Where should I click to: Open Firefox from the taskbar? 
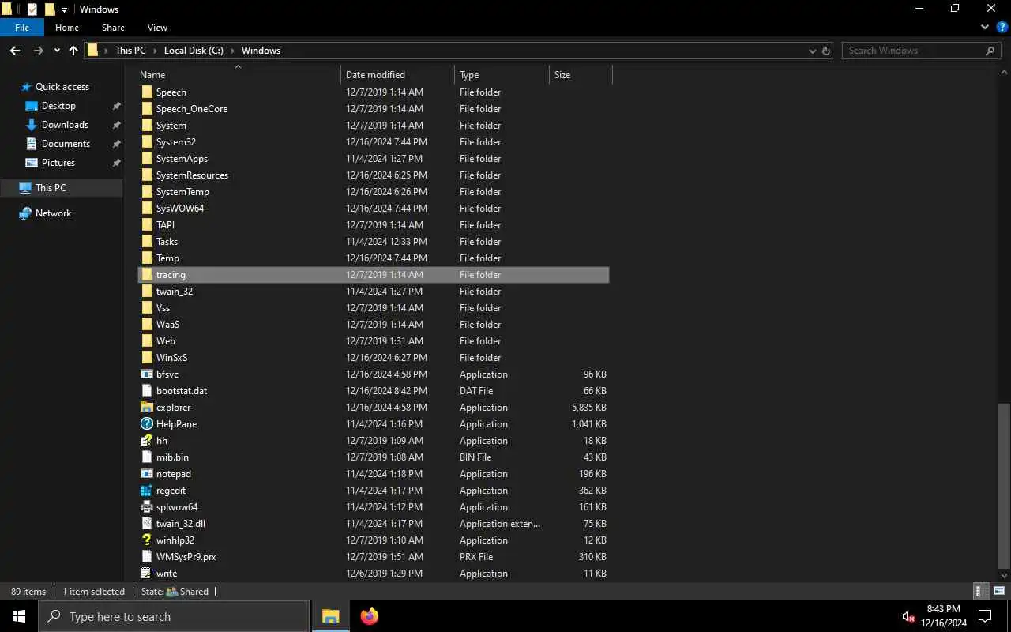[369, 616]
